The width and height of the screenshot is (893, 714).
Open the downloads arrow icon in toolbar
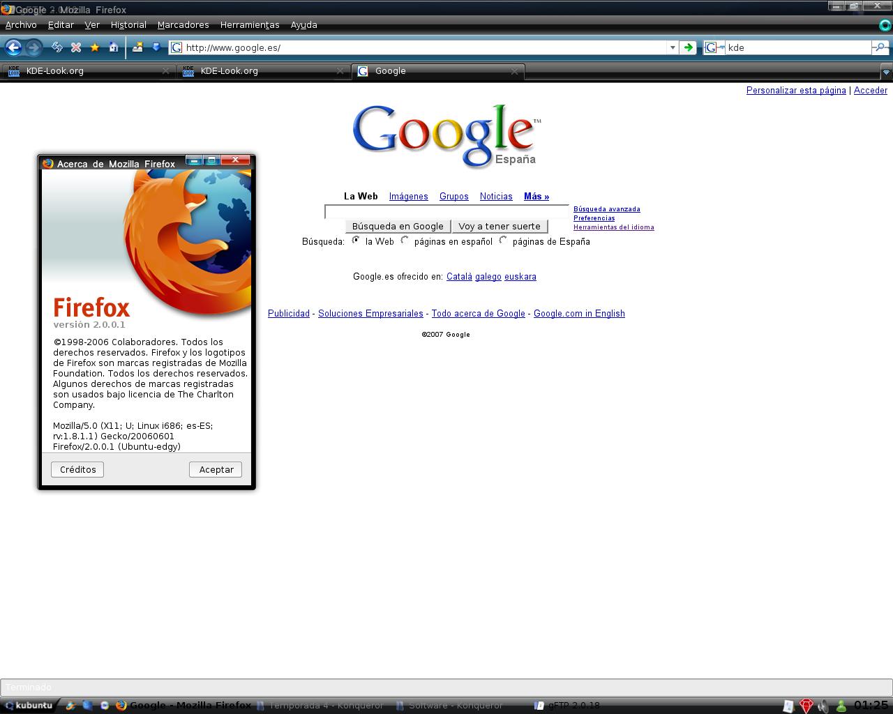[x=156, y=47]
